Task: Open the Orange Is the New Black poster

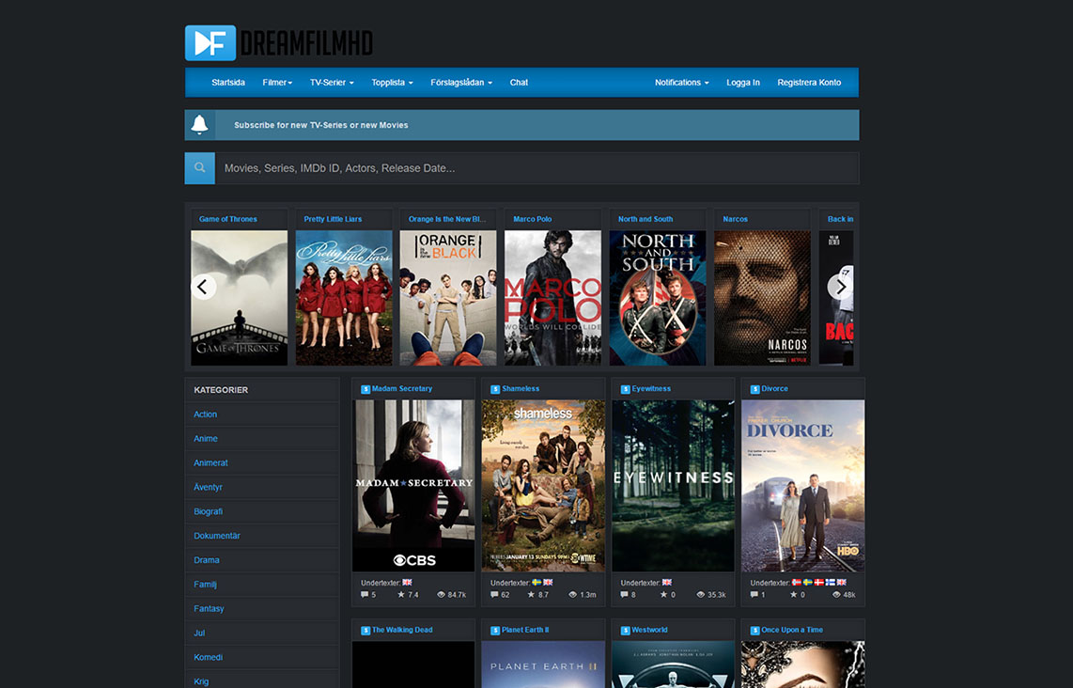Action: [x=448, y=298]
